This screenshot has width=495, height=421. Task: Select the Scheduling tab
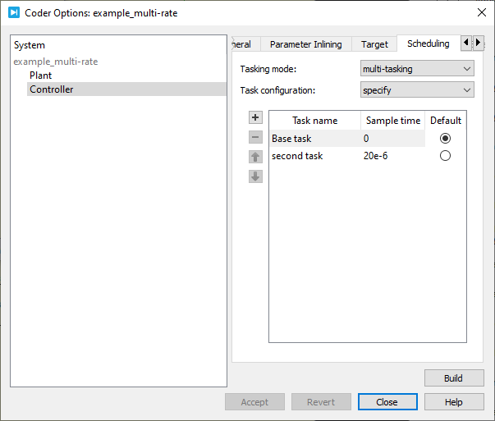pyautogui.click(x=428, y=43)
